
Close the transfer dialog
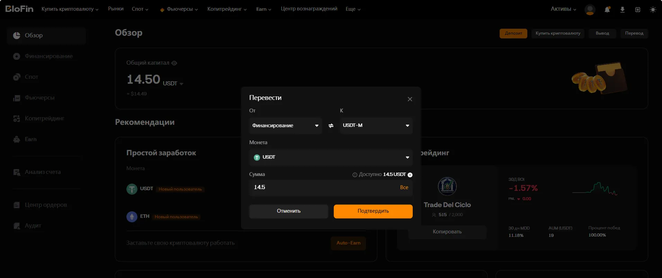[x=410, y=99]
